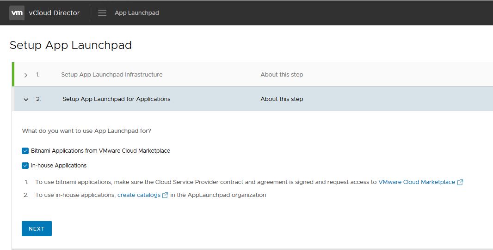Click the step number '1.' in the wizard
This screenshot has height=250, width=493.
[x=38, y=75]
